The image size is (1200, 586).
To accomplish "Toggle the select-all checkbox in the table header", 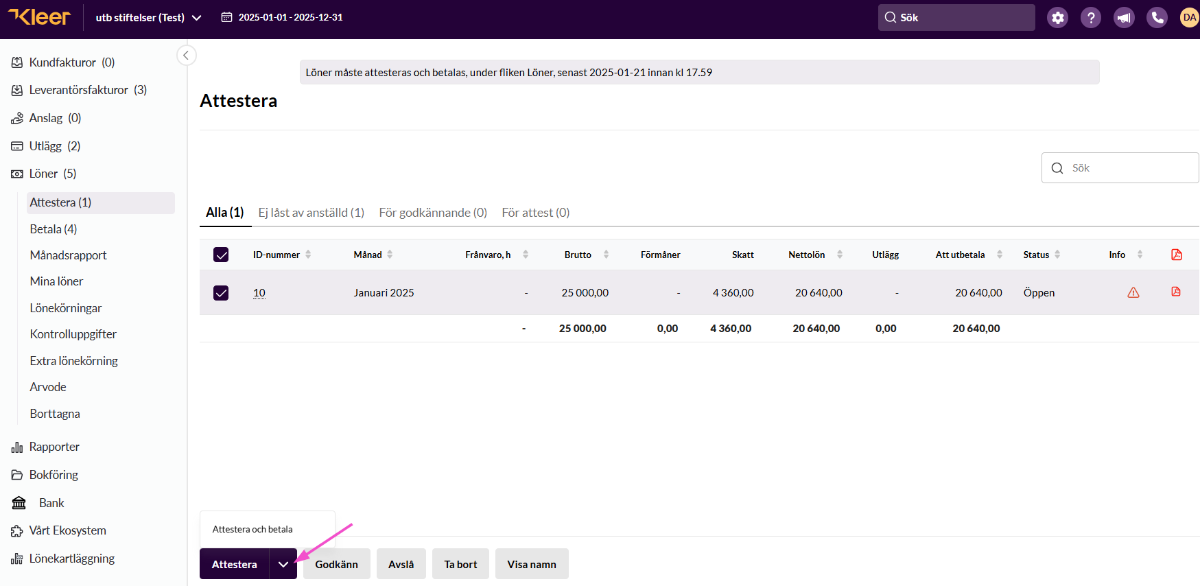I will coord(221,255).
